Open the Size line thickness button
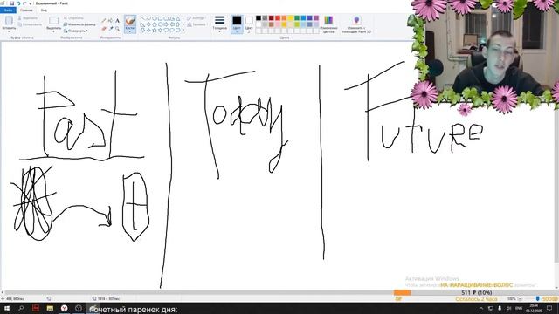Viewport: 559px width, 314px height. click(219, 24)
